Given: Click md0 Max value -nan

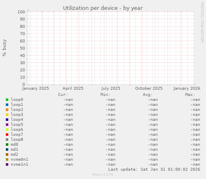Looking at the screenshot, I should click(195, 145).
